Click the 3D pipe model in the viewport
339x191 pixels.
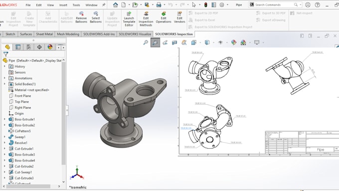tap(124, 110)
